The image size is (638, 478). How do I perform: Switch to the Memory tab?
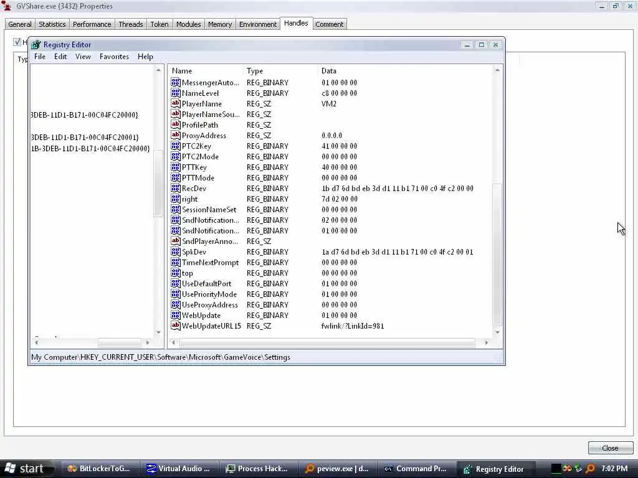click(220, 24)
